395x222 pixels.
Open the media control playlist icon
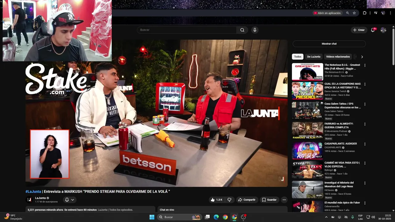(x=376, y=13)
